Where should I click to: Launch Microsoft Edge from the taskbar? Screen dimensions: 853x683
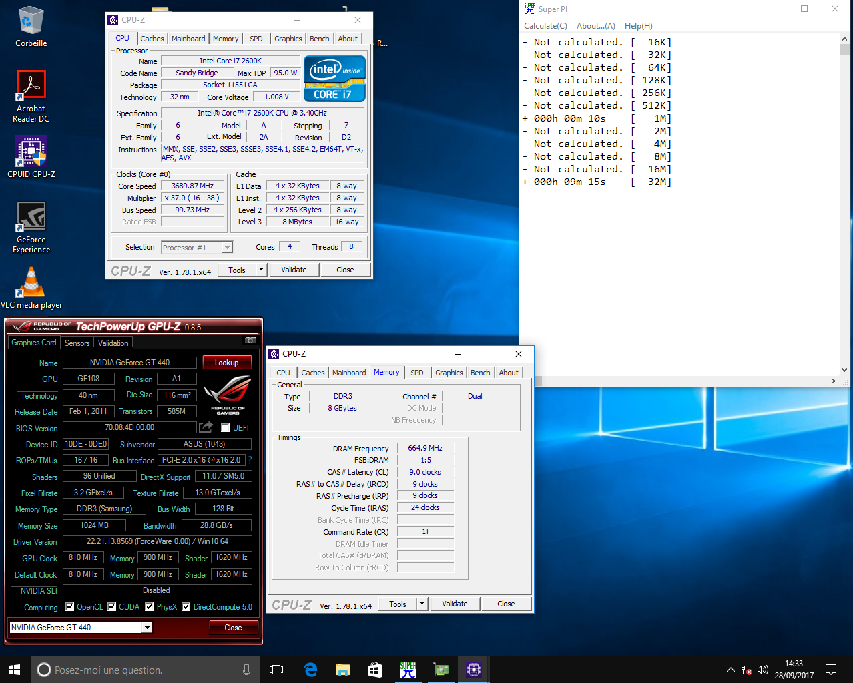[x=310, y=669]
